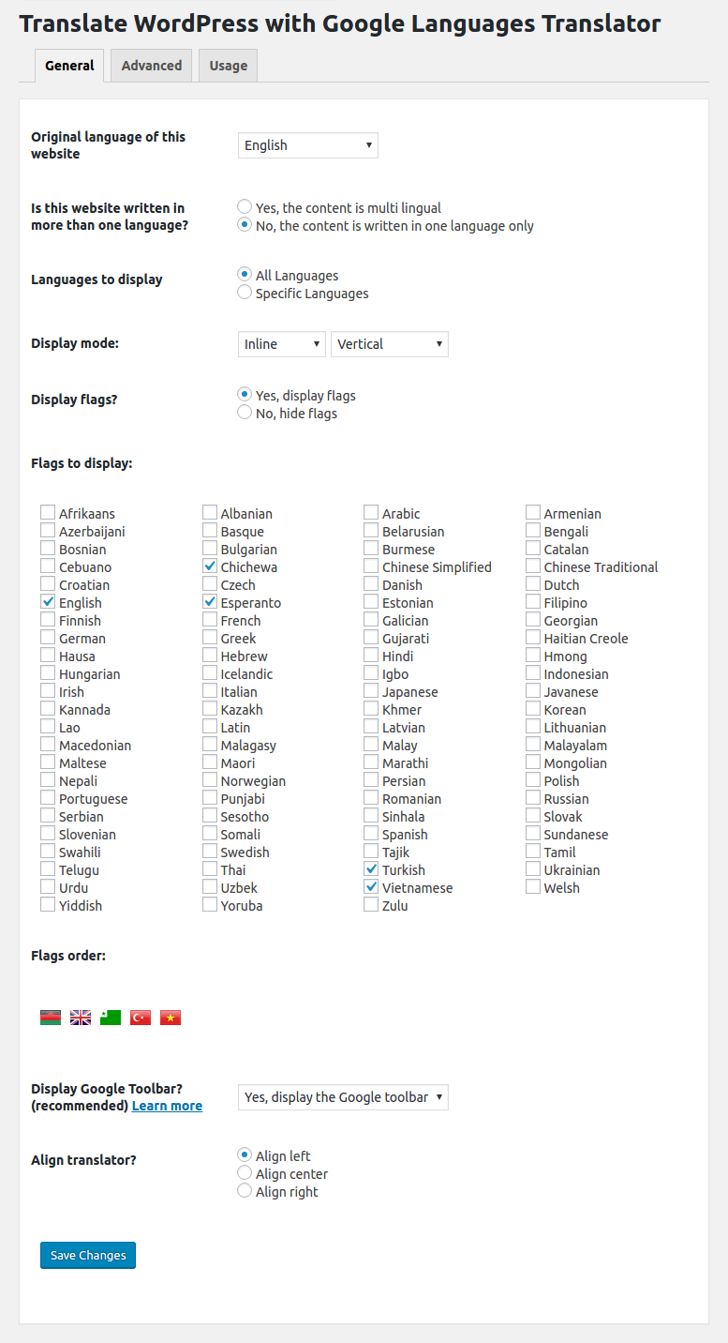Enable the Zulu flag checkbox
Screen dimensions: 728x1343
[x=371, y=905]
